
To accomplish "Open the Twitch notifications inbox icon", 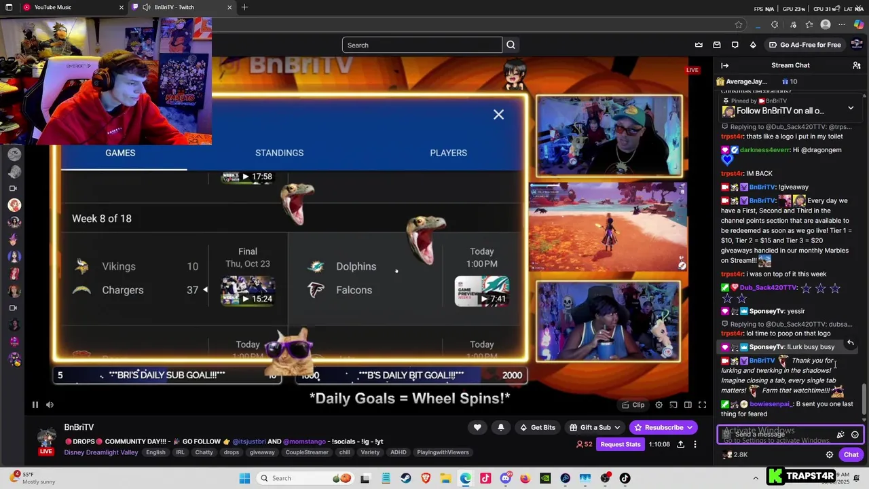I will [x=717, y=45].
